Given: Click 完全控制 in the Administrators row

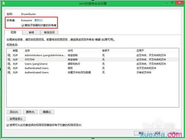Looking at the screenshot, I should [73, 55].
